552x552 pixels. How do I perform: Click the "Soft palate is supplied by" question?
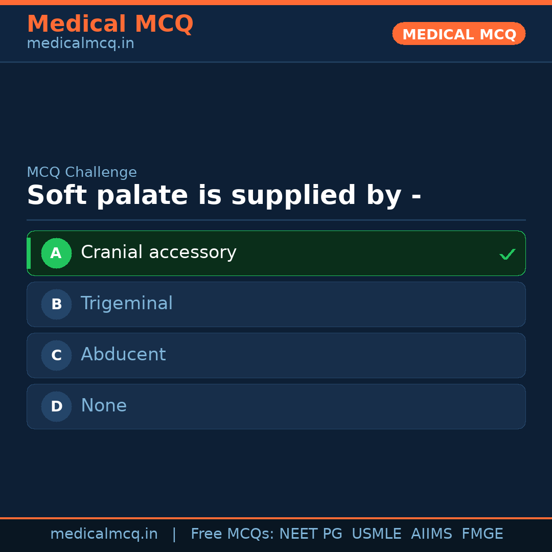pyautogui.click(x=224, y=196)
